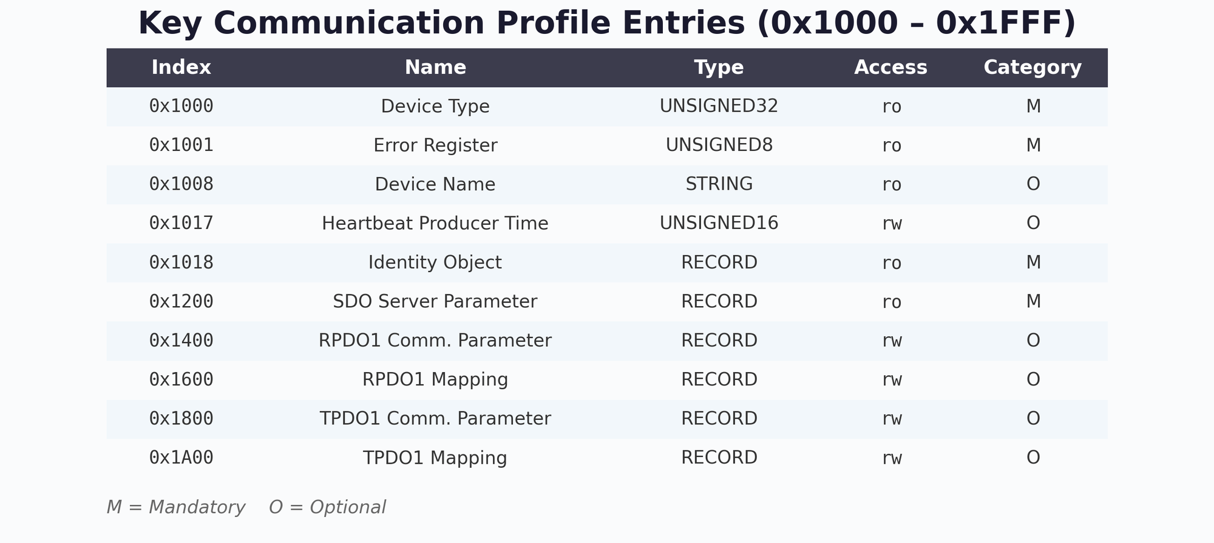The height and width of the screenshot is (543, 1214).
Task: Click the Error Register row name
Action: [435, 145]
